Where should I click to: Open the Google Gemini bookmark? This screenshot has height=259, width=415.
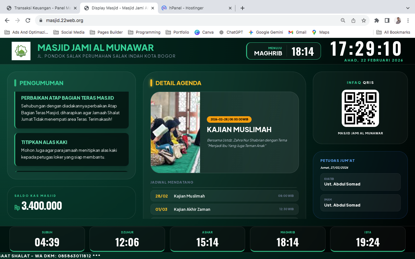point(266,32)
